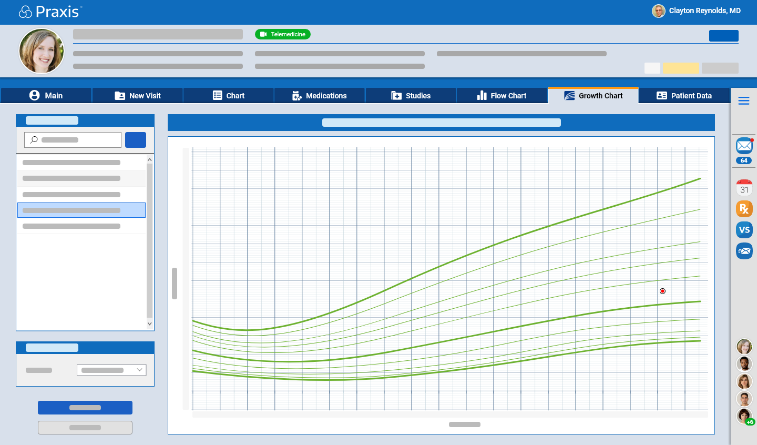Select the first row in the list
The width and height of the screenshot is (757, 445).
point(81,163)
